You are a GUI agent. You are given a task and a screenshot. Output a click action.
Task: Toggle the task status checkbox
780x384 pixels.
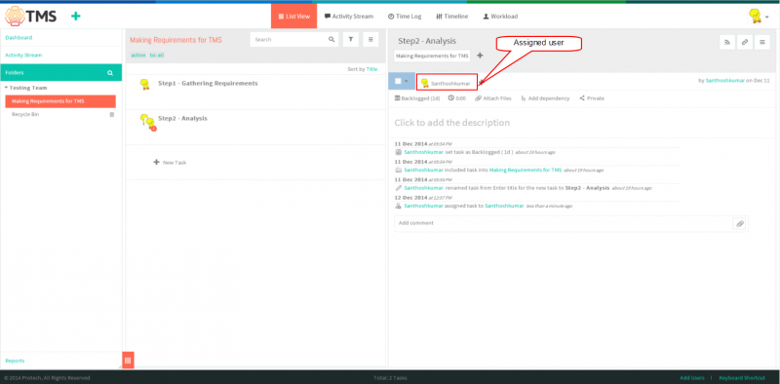click(398, 82)
